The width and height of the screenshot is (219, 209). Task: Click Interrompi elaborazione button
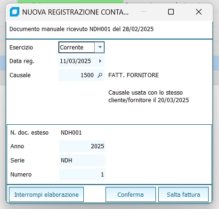46,194
